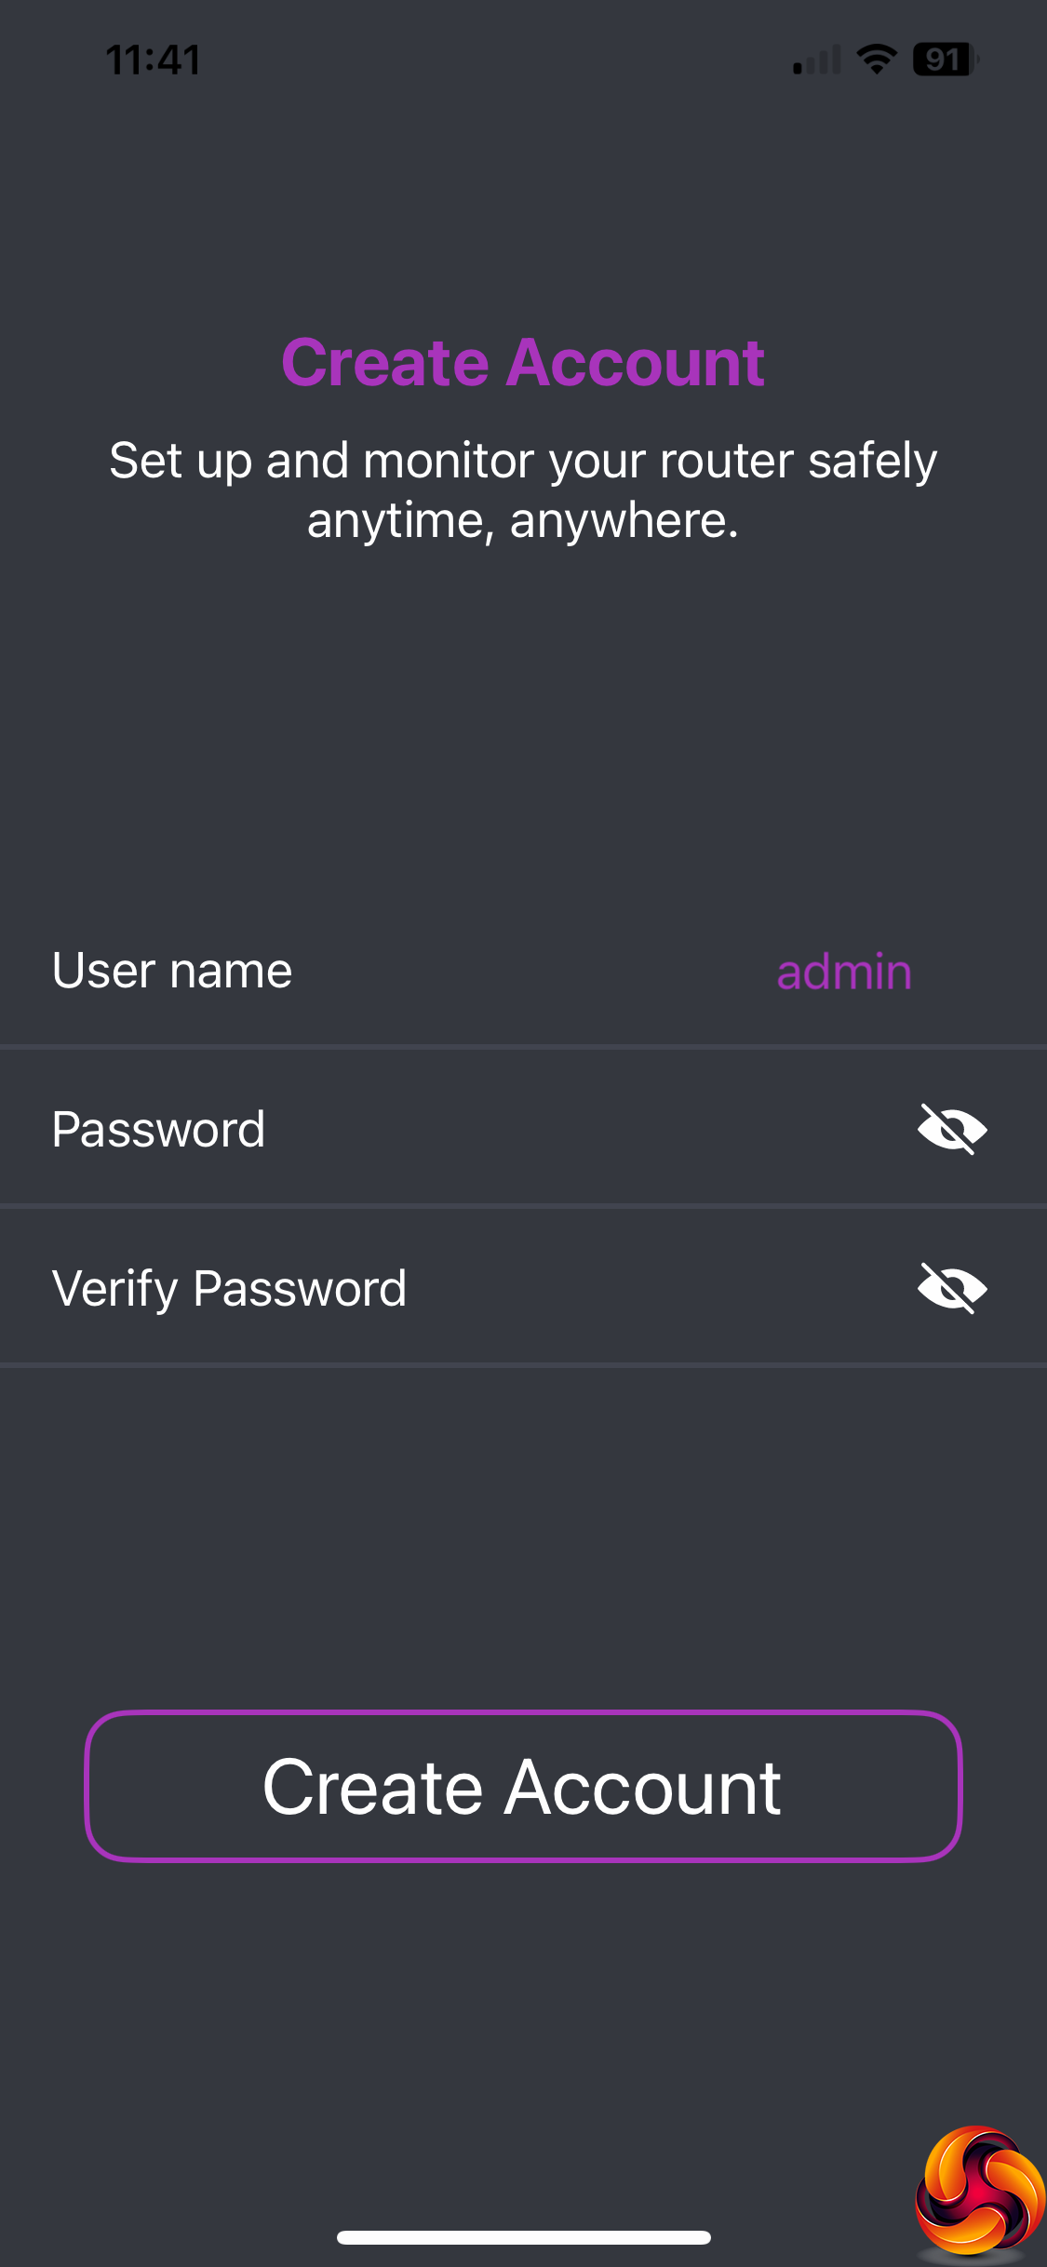
Task: Tap the battery indicator showing 91
Action: pos(945,60)
